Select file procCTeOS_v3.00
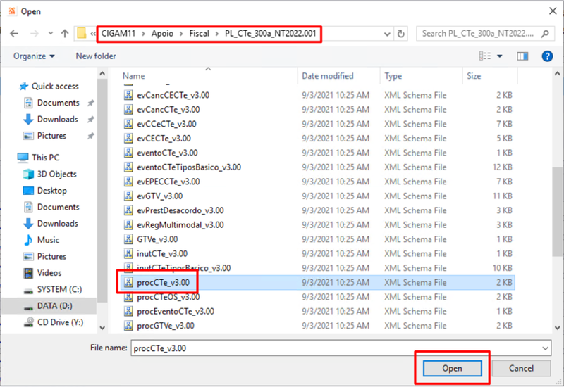The image size is (564, 387). click(318, 297)
